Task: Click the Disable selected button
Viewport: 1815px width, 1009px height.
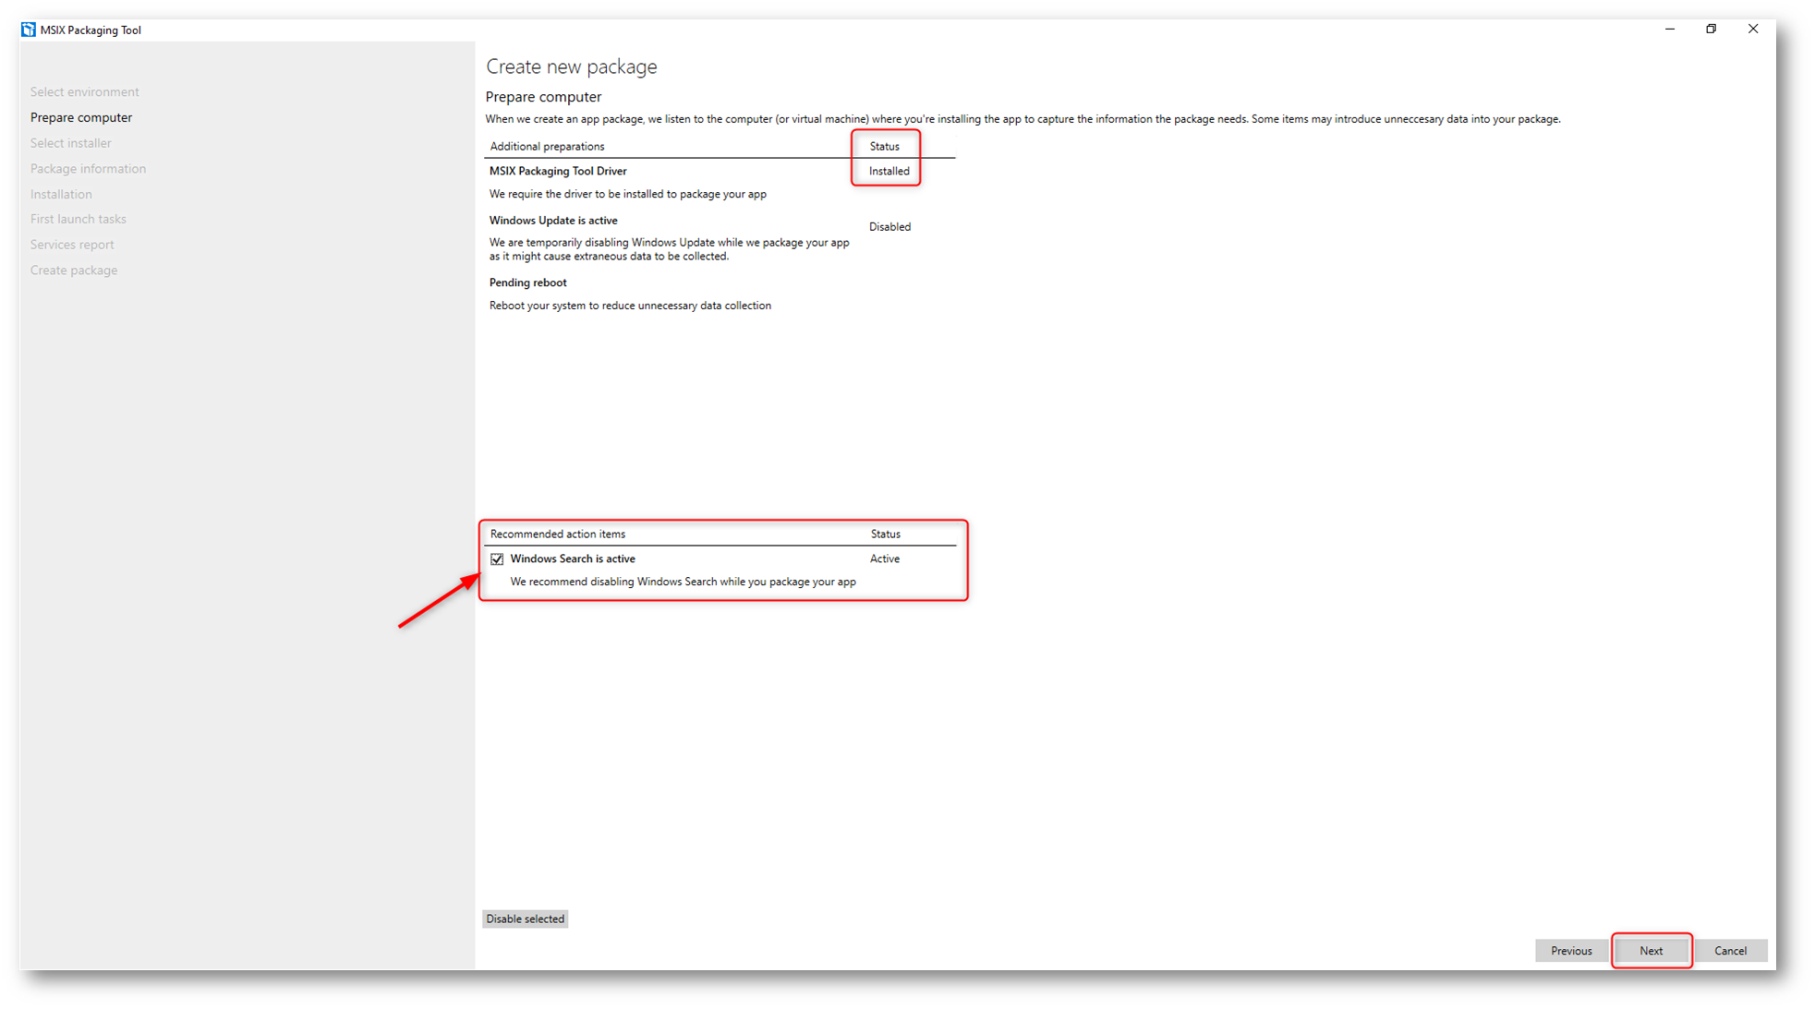Action: (x=525, y=919)
